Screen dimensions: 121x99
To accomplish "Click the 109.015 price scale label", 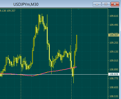I will [114, 61].
